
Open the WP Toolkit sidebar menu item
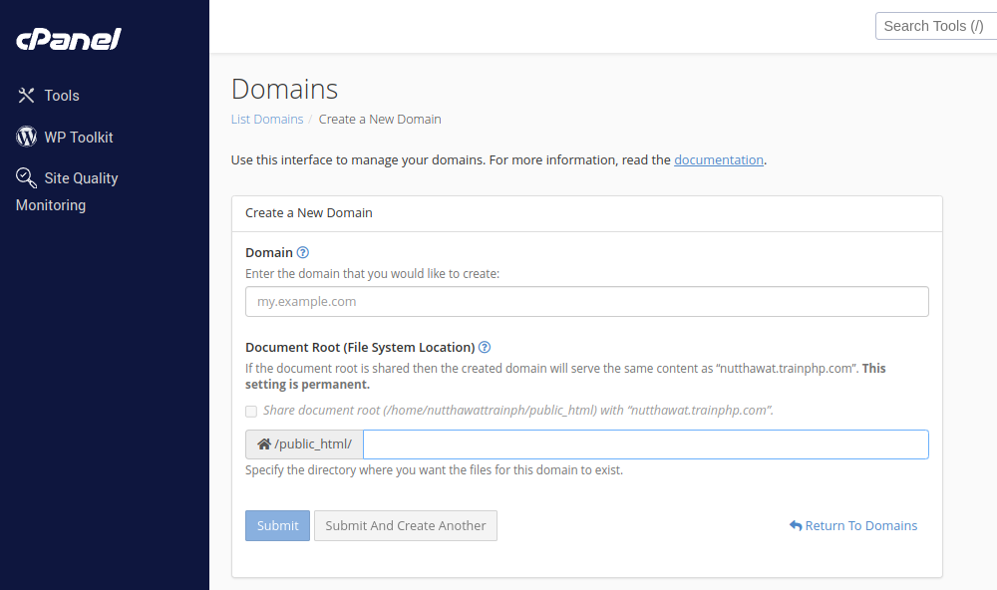coord(79,138)
